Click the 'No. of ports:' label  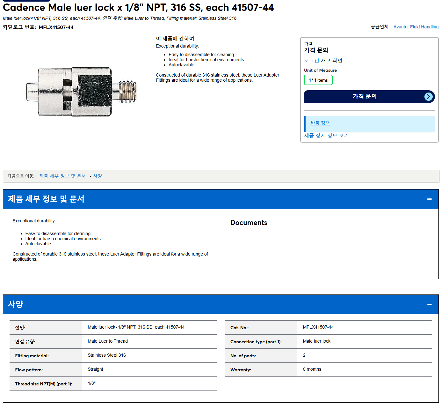(243, 356)
